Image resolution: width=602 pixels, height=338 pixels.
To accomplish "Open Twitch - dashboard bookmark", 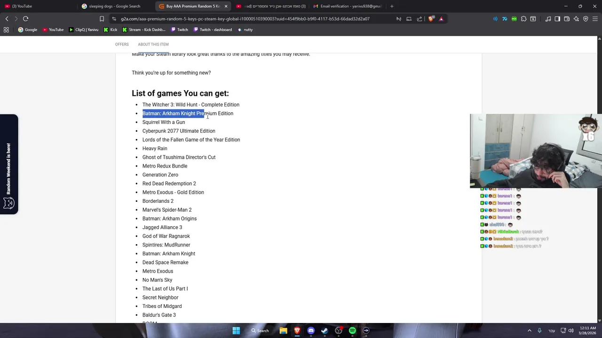I will 212,30.
